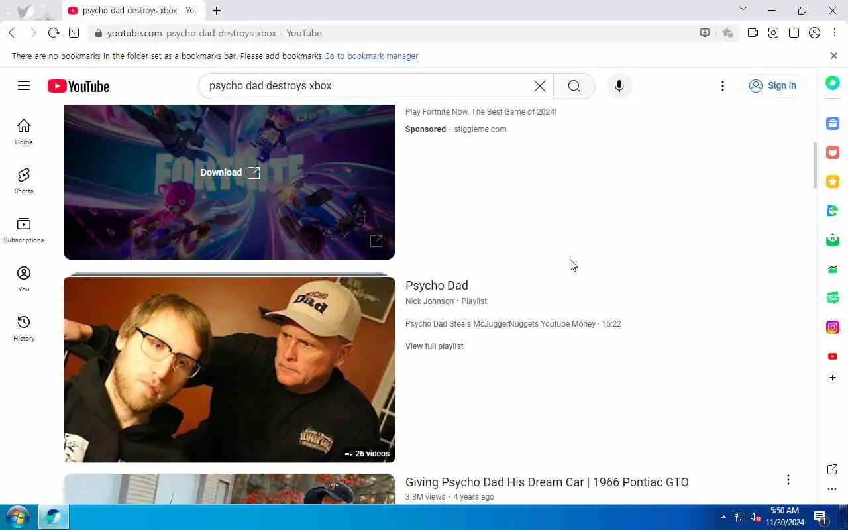Open the screen capture tool
Viewport: 848px width, 530px height.
[773, 33]
